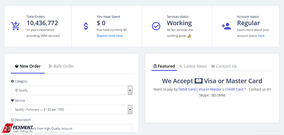Click the 5+ years experience text
Image resolution: width=284 pixels, height=135 pixels.
tap(40, 30)
